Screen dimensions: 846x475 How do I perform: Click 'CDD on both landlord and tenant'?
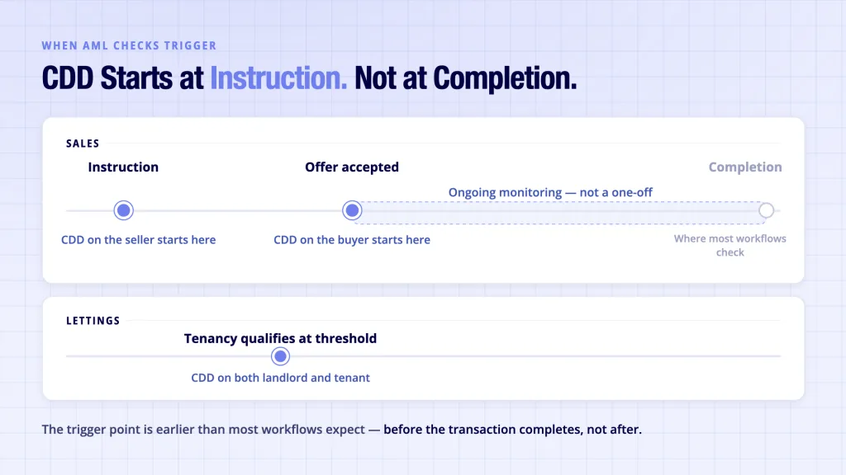[281, 378]
